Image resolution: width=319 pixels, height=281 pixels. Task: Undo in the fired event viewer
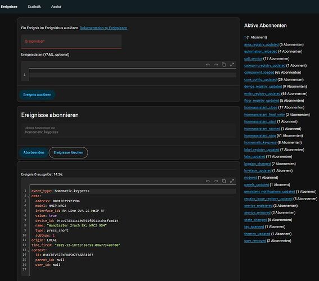(208, 181)
